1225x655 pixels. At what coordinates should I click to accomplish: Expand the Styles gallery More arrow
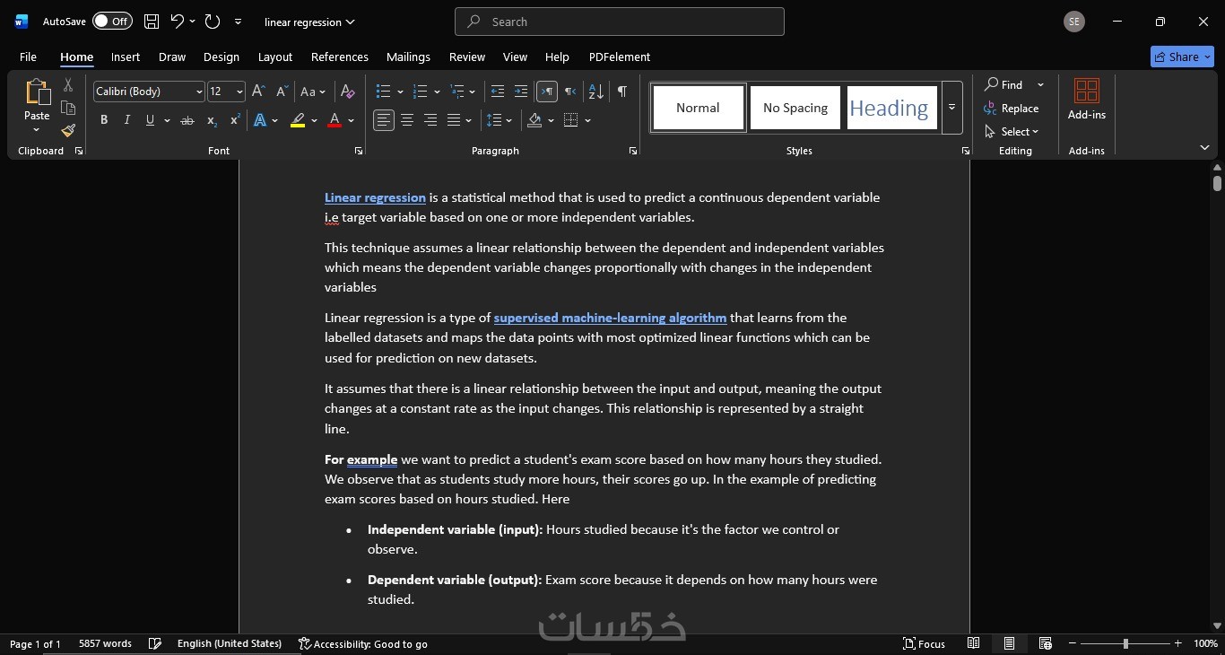coord(951,108)
